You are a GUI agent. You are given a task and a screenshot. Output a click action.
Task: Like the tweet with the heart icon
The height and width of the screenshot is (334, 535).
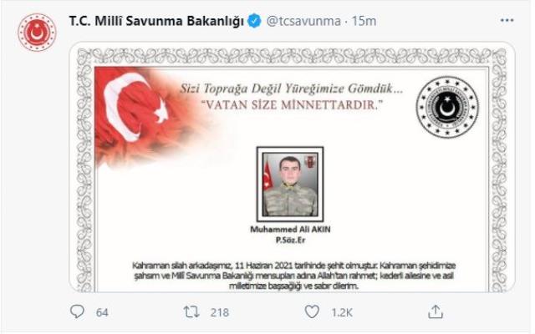click(x=312, y=311)
